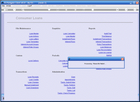Click the double left arrow icon
Screen dimensions: 140x102
(66, 10)
